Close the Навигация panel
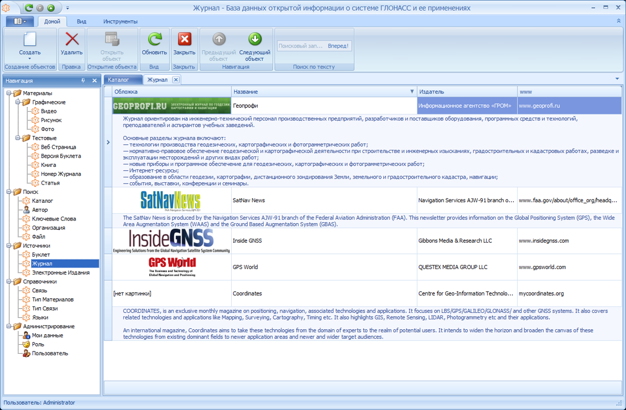 pyautogui.click(x=95, y=81)
